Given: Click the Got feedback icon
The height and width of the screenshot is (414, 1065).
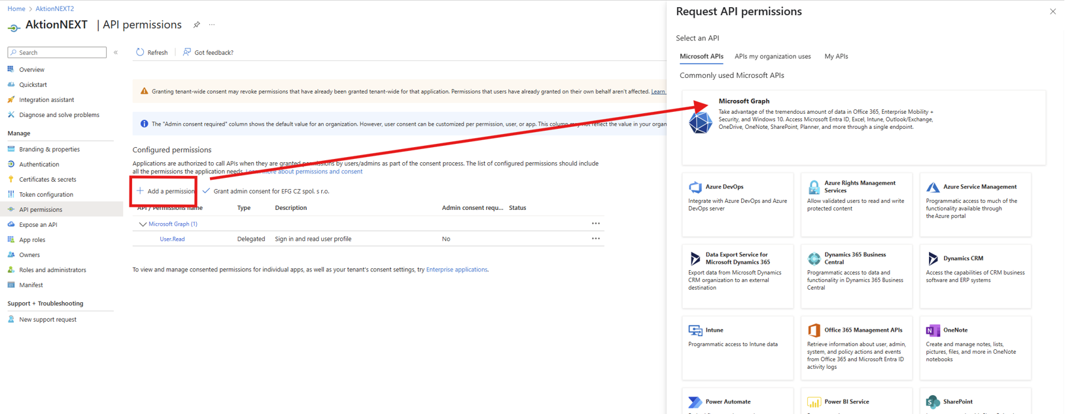Looking at the screenshot, I should (187, 52).
